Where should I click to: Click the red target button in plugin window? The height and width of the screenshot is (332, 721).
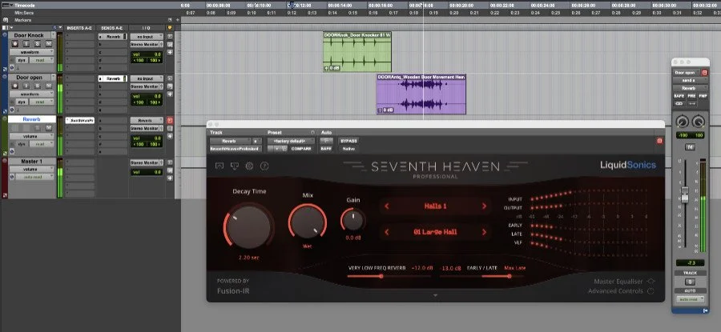[x=659, y=141]
